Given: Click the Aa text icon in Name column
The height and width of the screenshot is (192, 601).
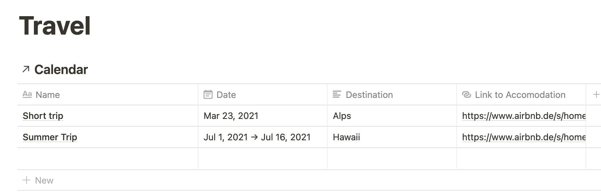Looking at the screenshot, I should pos(27,94).
